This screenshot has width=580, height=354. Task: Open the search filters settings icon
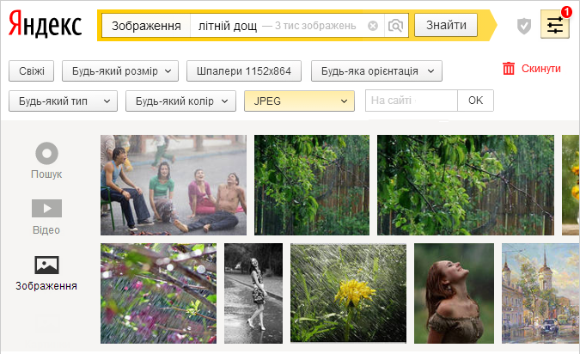click(x=554, y=24)
